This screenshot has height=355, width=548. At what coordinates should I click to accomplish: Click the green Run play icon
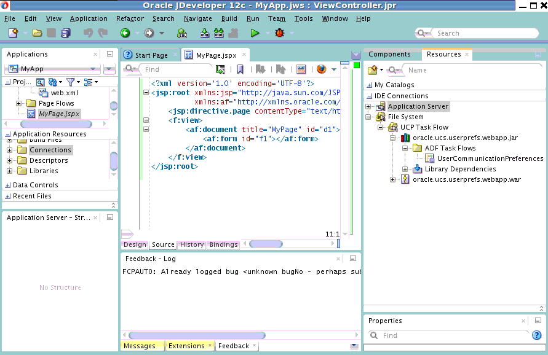pos(255,33)
